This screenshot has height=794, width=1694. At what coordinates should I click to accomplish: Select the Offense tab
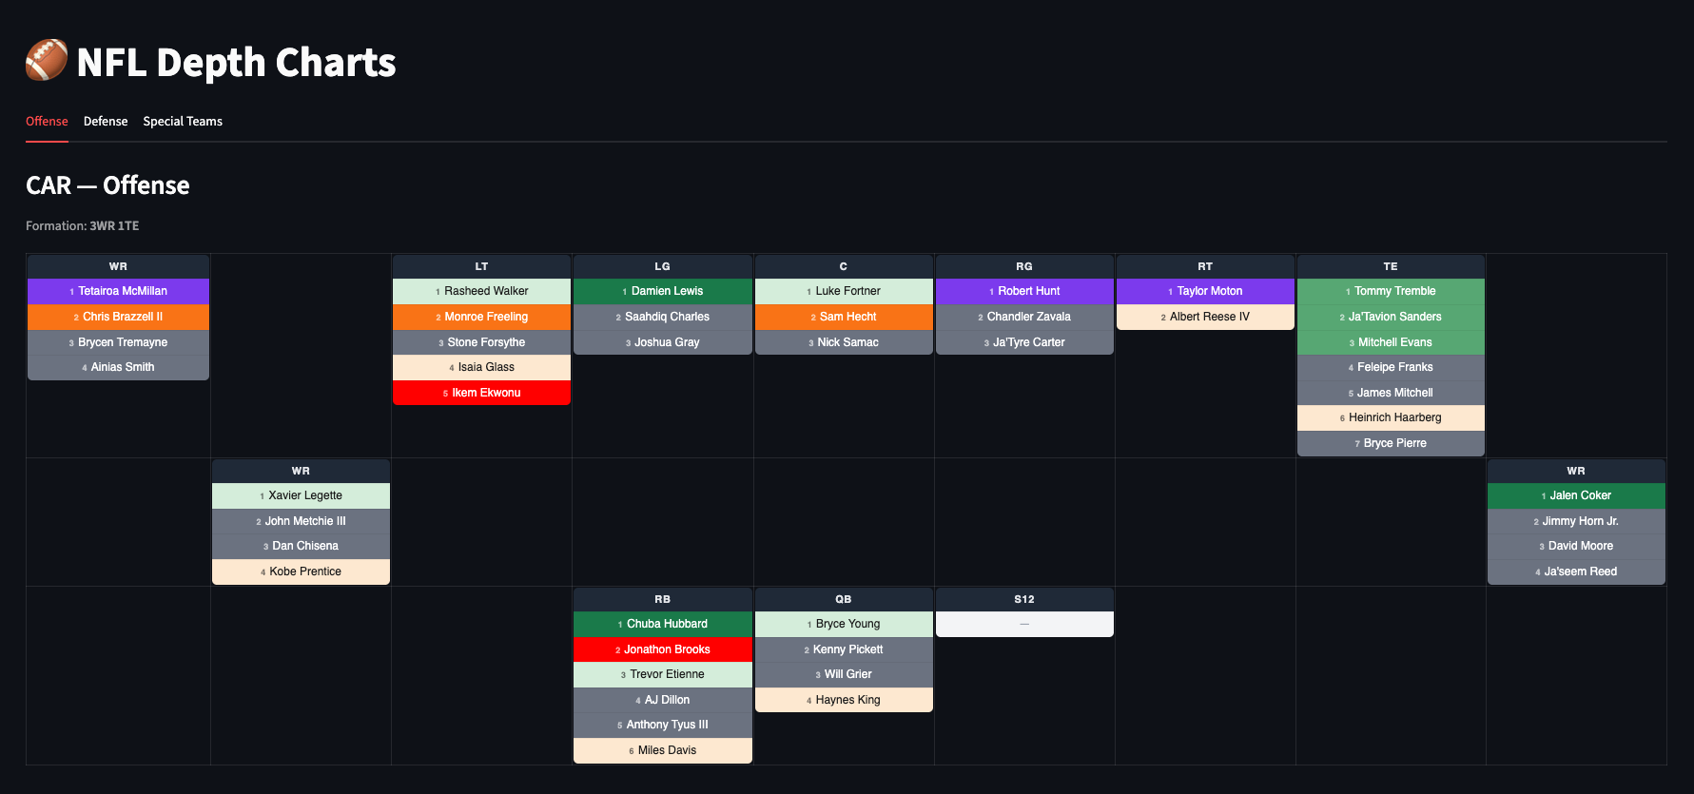[x=47, y=122]
